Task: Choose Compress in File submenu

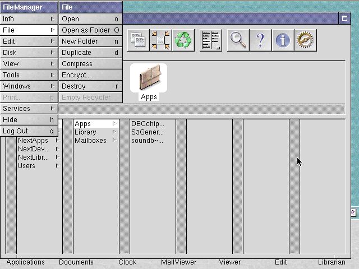Action: pyautogui.click(x=91, y=64)
